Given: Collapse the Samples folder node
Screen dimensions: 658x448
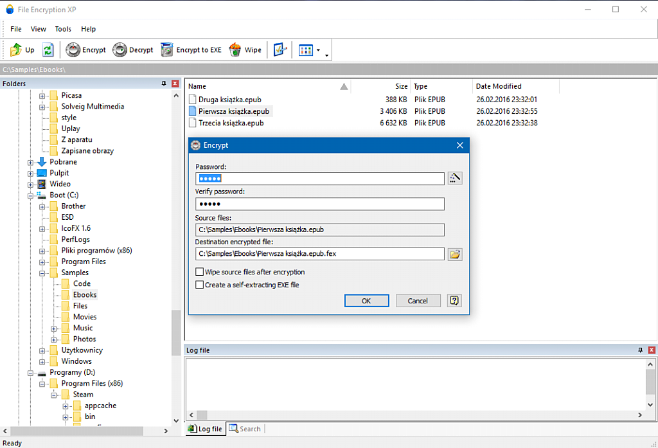Looking at the screenshot, I should (42, 273).
